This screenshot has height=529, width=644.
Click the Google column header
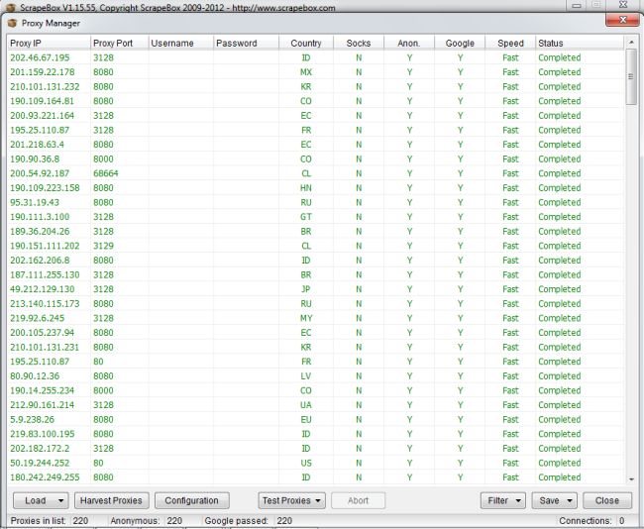(460, 44)
